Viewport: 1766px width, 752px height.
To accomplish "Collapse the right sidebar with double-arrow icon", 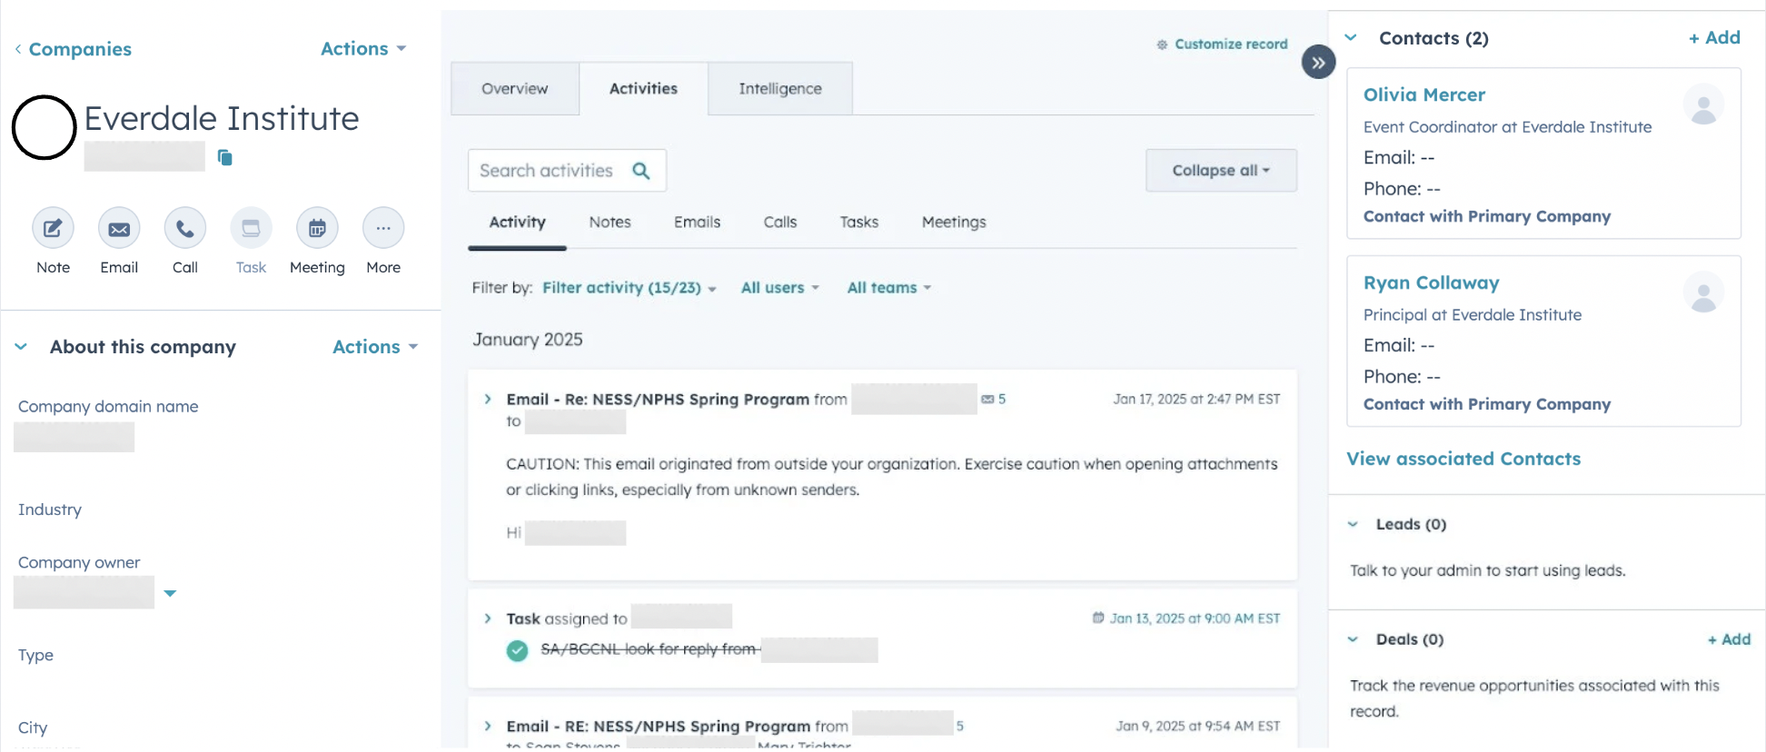I will (1318, 63).
